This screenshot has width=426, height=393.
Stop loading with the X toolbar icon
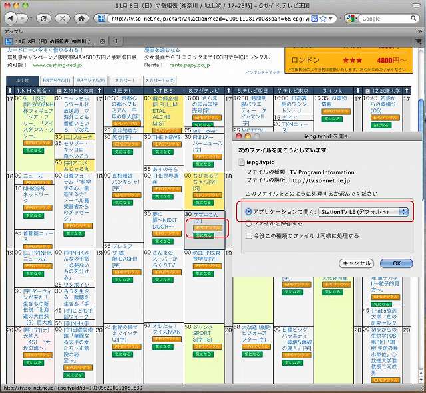62,19
